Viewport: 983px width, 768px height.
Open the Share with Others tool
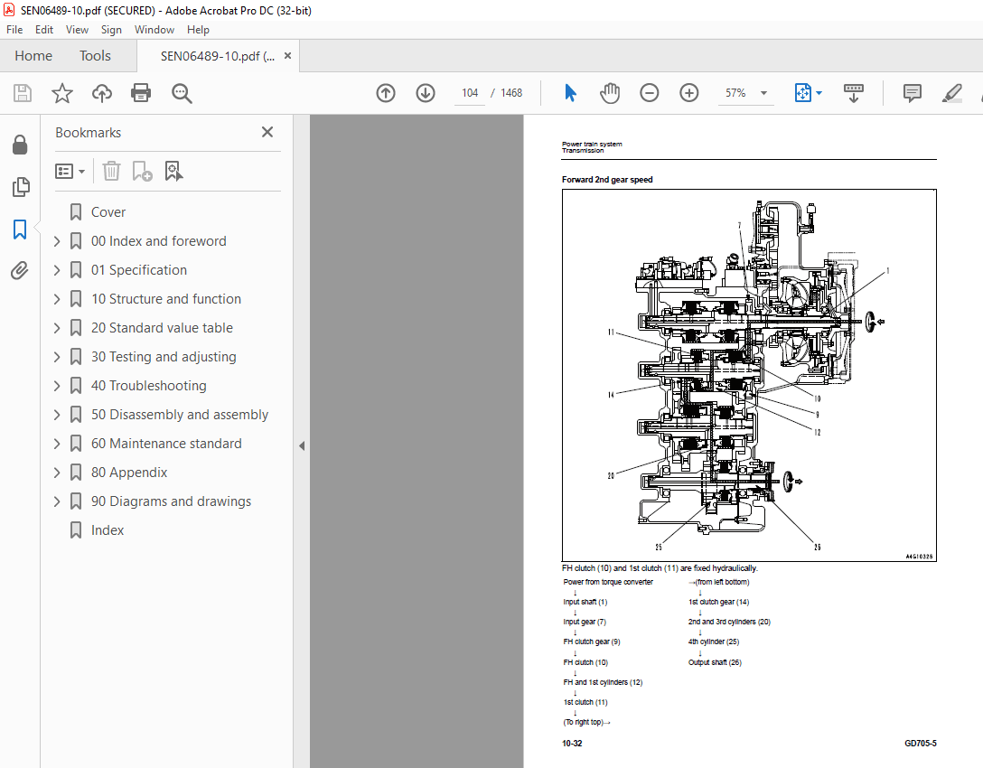[101, 92]
